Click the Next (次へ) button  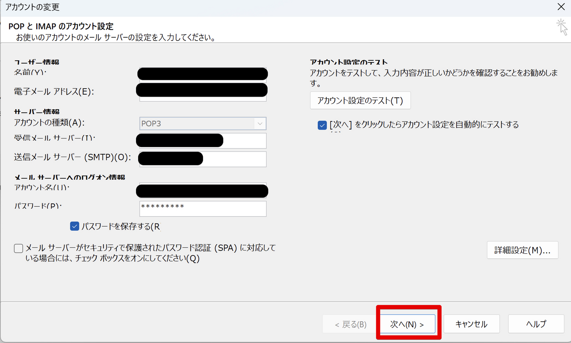point(407,324)
